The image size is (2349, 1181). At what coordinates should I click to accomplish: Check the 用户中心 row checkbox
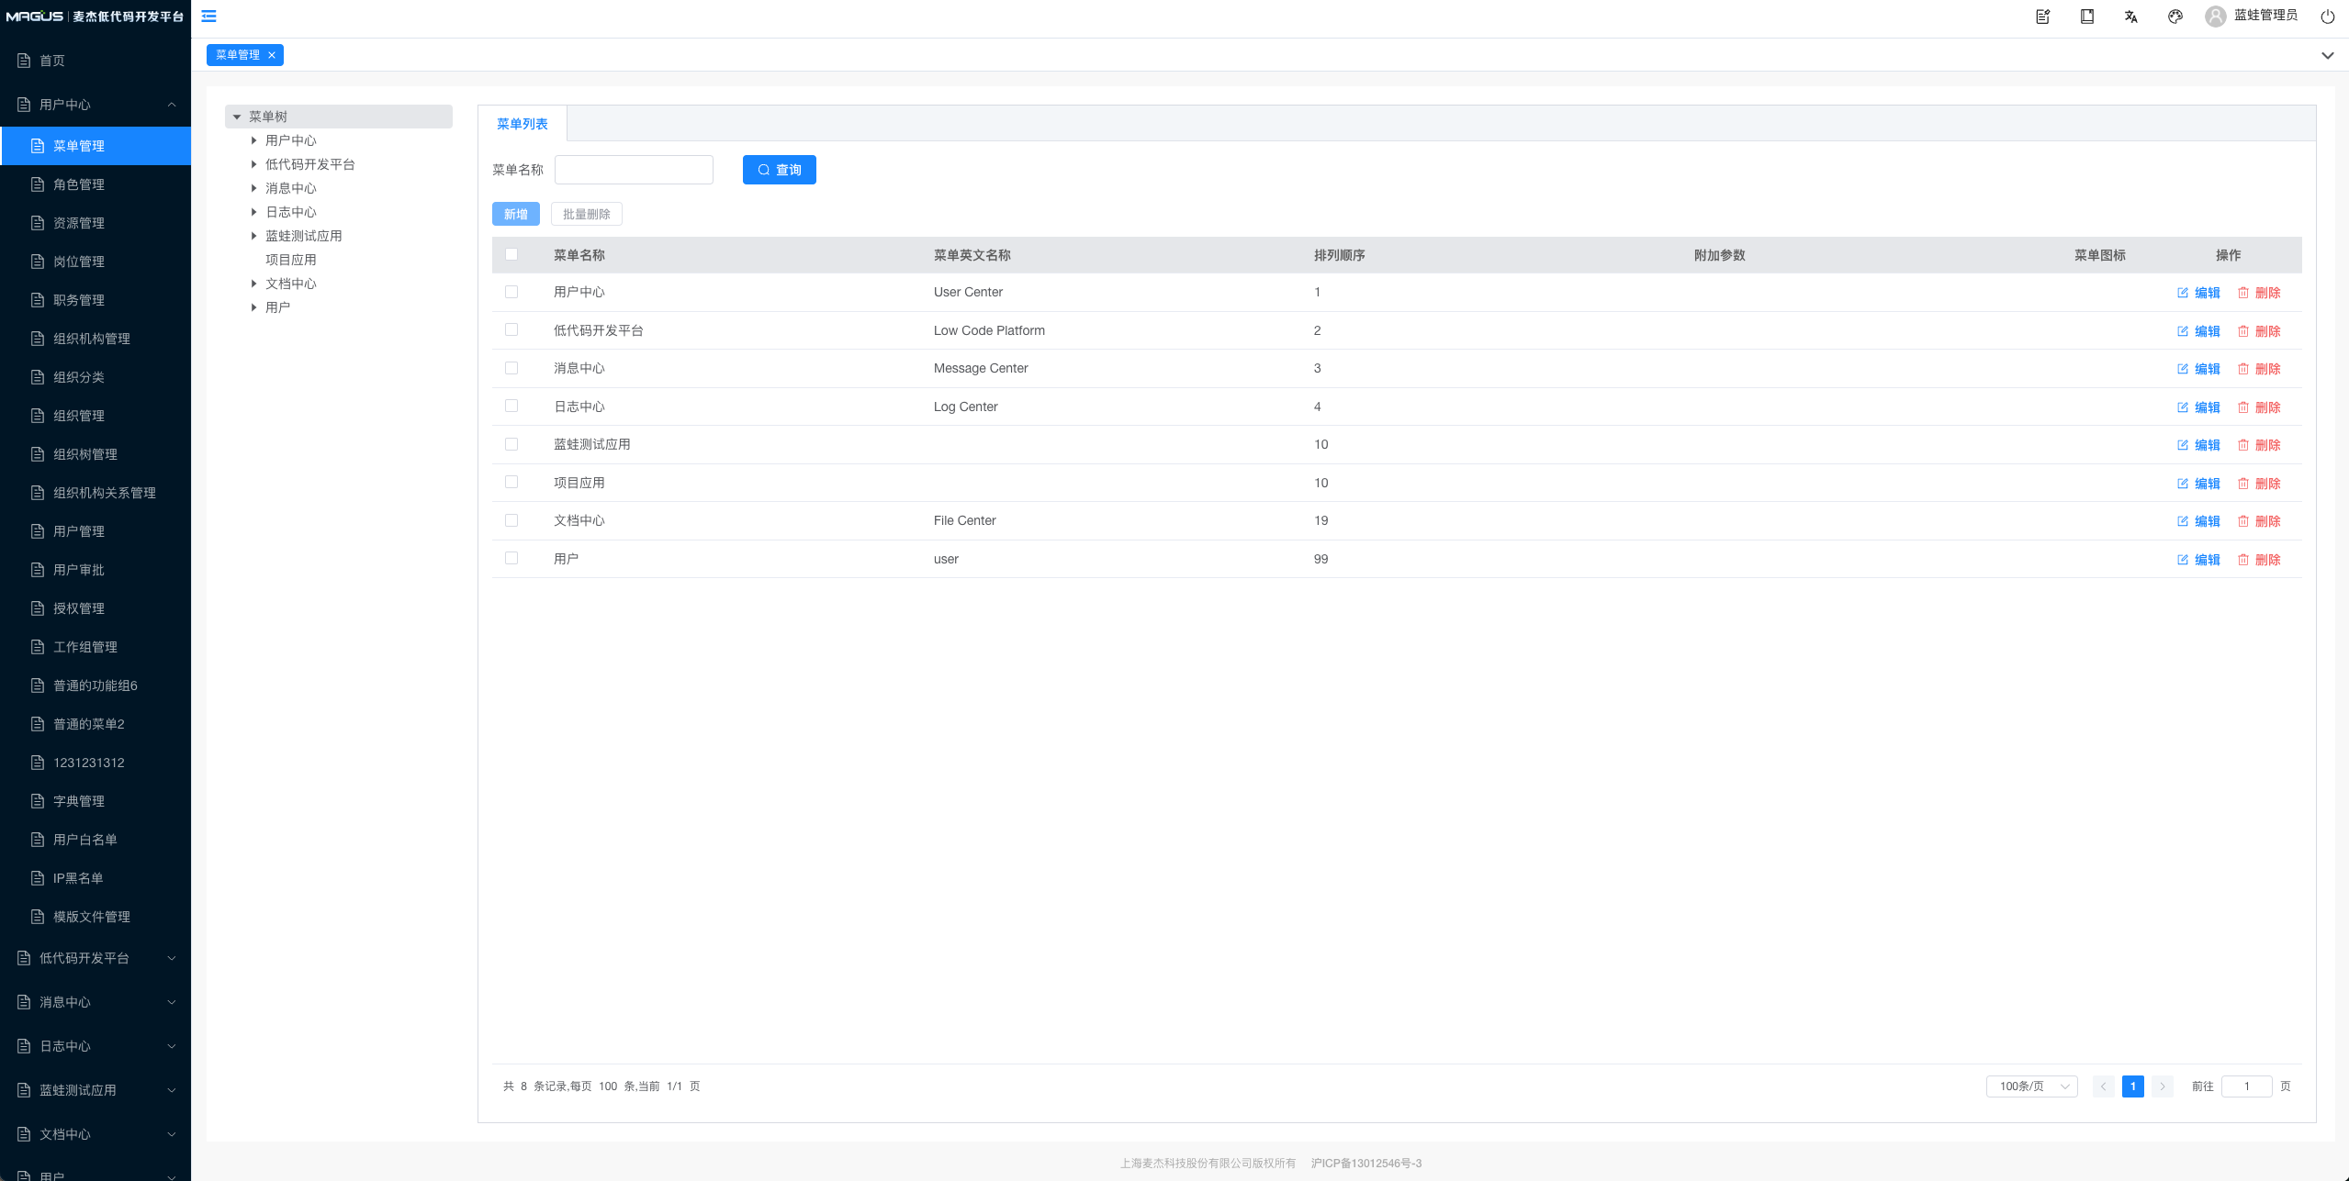(511, 292)
